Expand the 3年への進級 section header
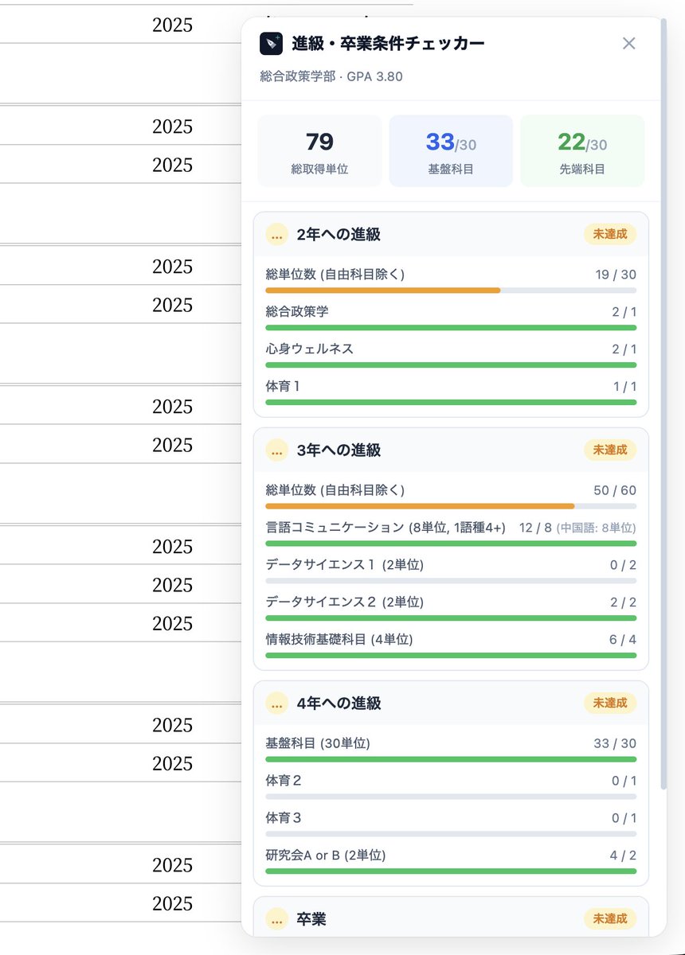This screenshot has height=955, width=685. point(451,450)
